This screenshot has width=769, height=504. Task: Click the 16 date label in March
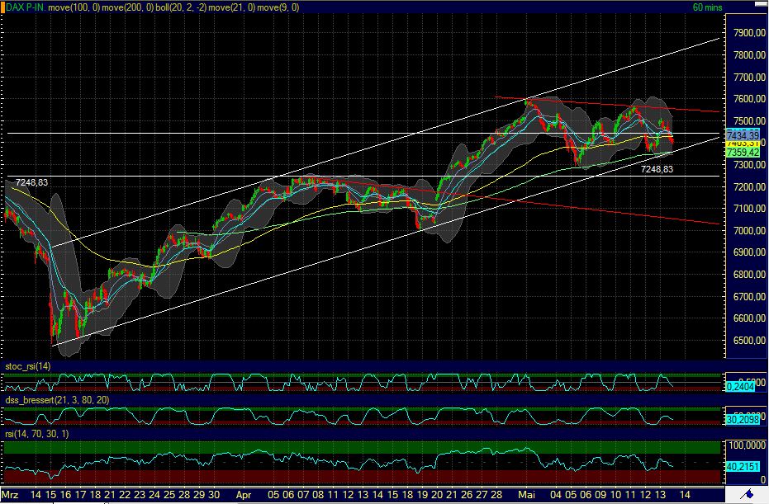tap(66, 495)
